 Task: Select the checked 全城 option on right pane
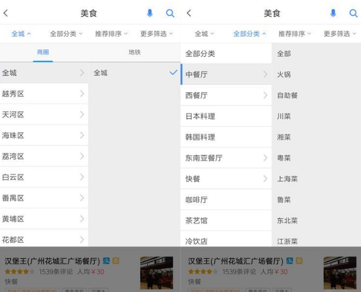click(x=135, y=73)
